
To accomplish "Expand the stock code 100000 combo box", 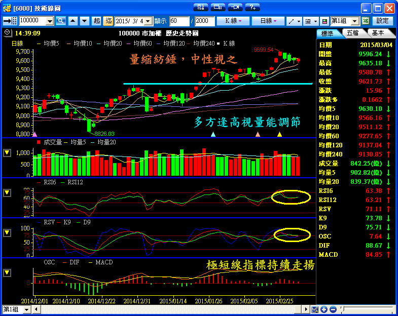I will coord(50,21).
